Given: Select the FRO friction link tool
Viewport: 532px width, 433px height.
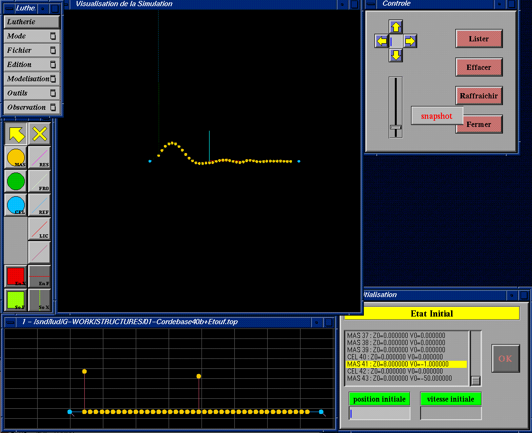Looking at the screenshot, I should [x=40, y=182].
